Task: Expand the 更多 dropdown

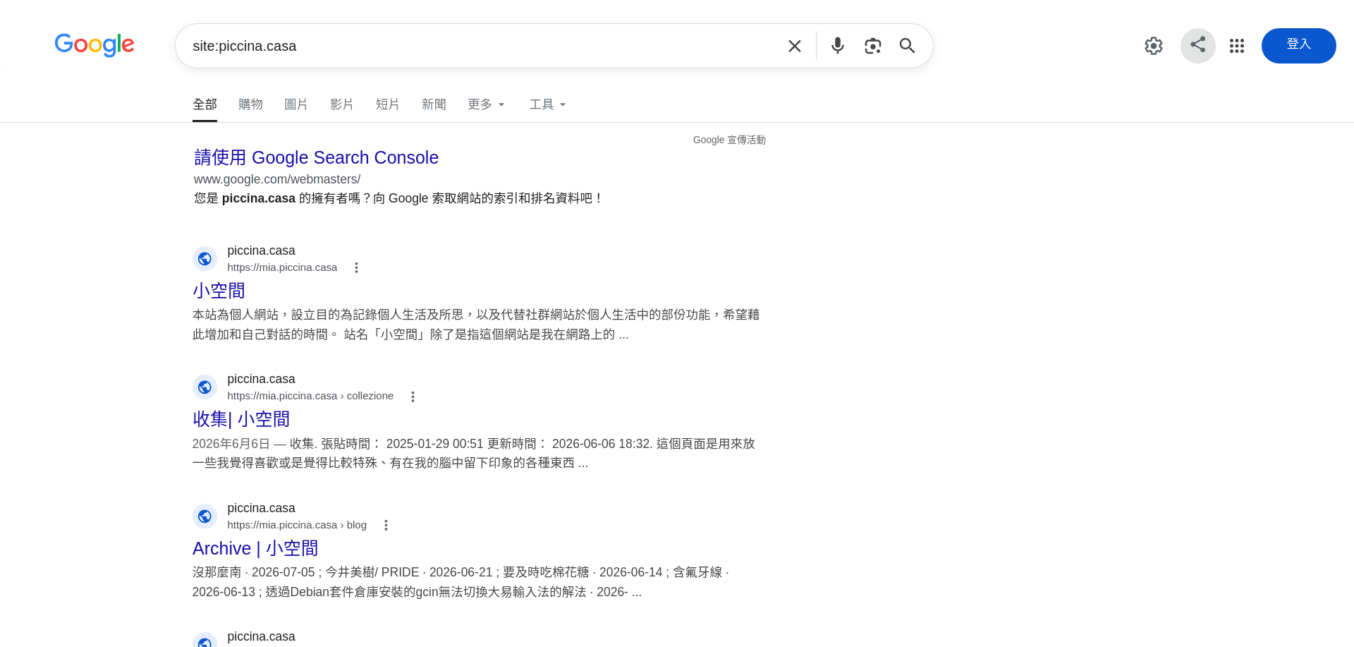Action: click(x=487, y=104)
